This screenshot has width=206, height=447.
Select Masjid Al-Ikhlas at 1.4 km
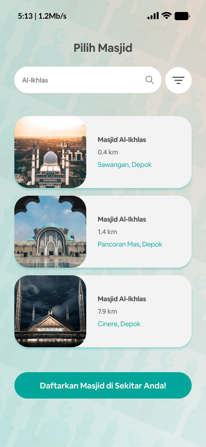[x=103, y=232]
